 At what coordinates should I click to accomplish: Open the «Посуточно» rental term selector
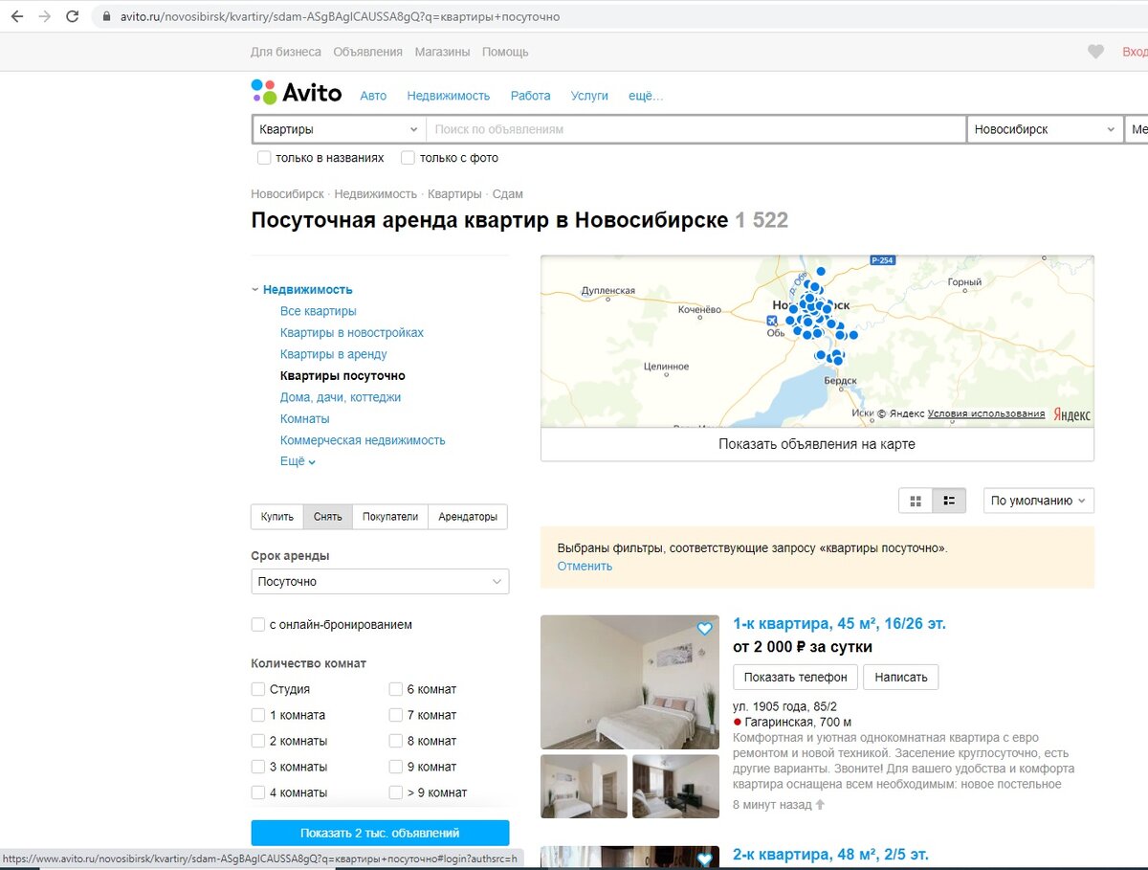pyautogui.click(x=379, y=581)
